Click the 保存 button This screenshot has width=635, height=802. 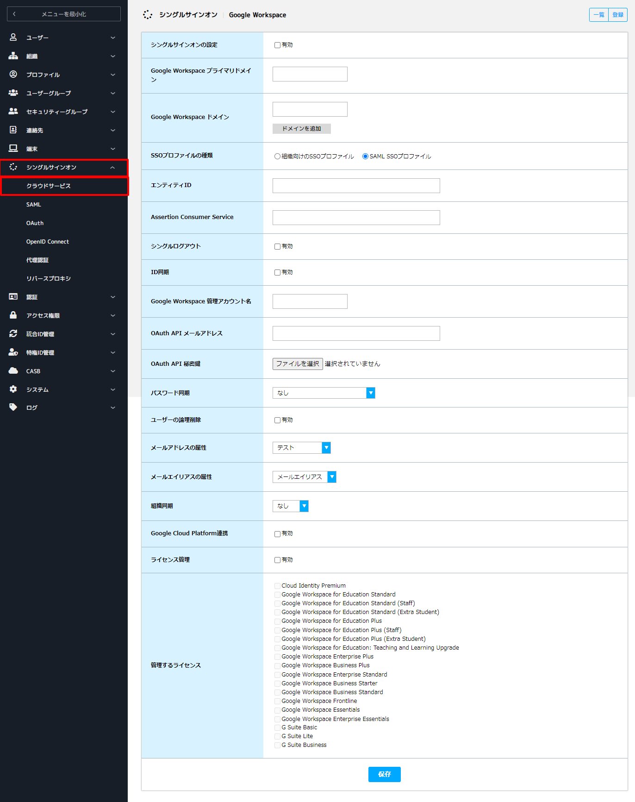384,774
